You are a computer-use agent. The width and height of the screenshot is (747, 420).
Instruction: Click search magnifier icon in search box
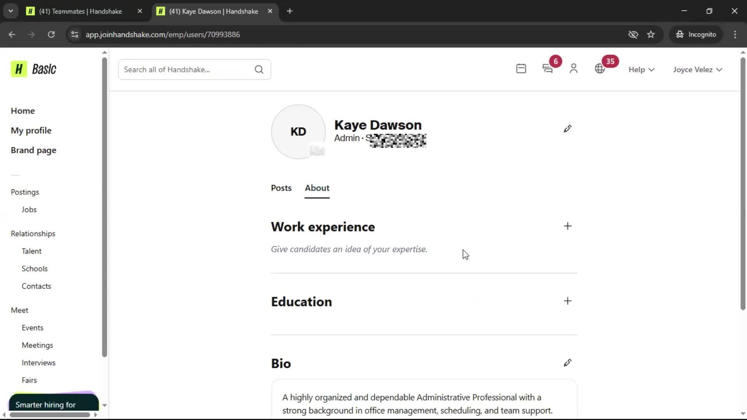(x=259, y=70)
